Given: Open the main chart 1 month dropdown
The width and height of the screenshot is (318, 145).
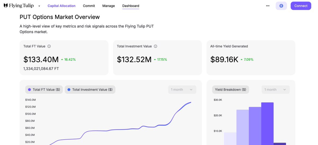Looking at the screenshot, I should coord(182,90).
